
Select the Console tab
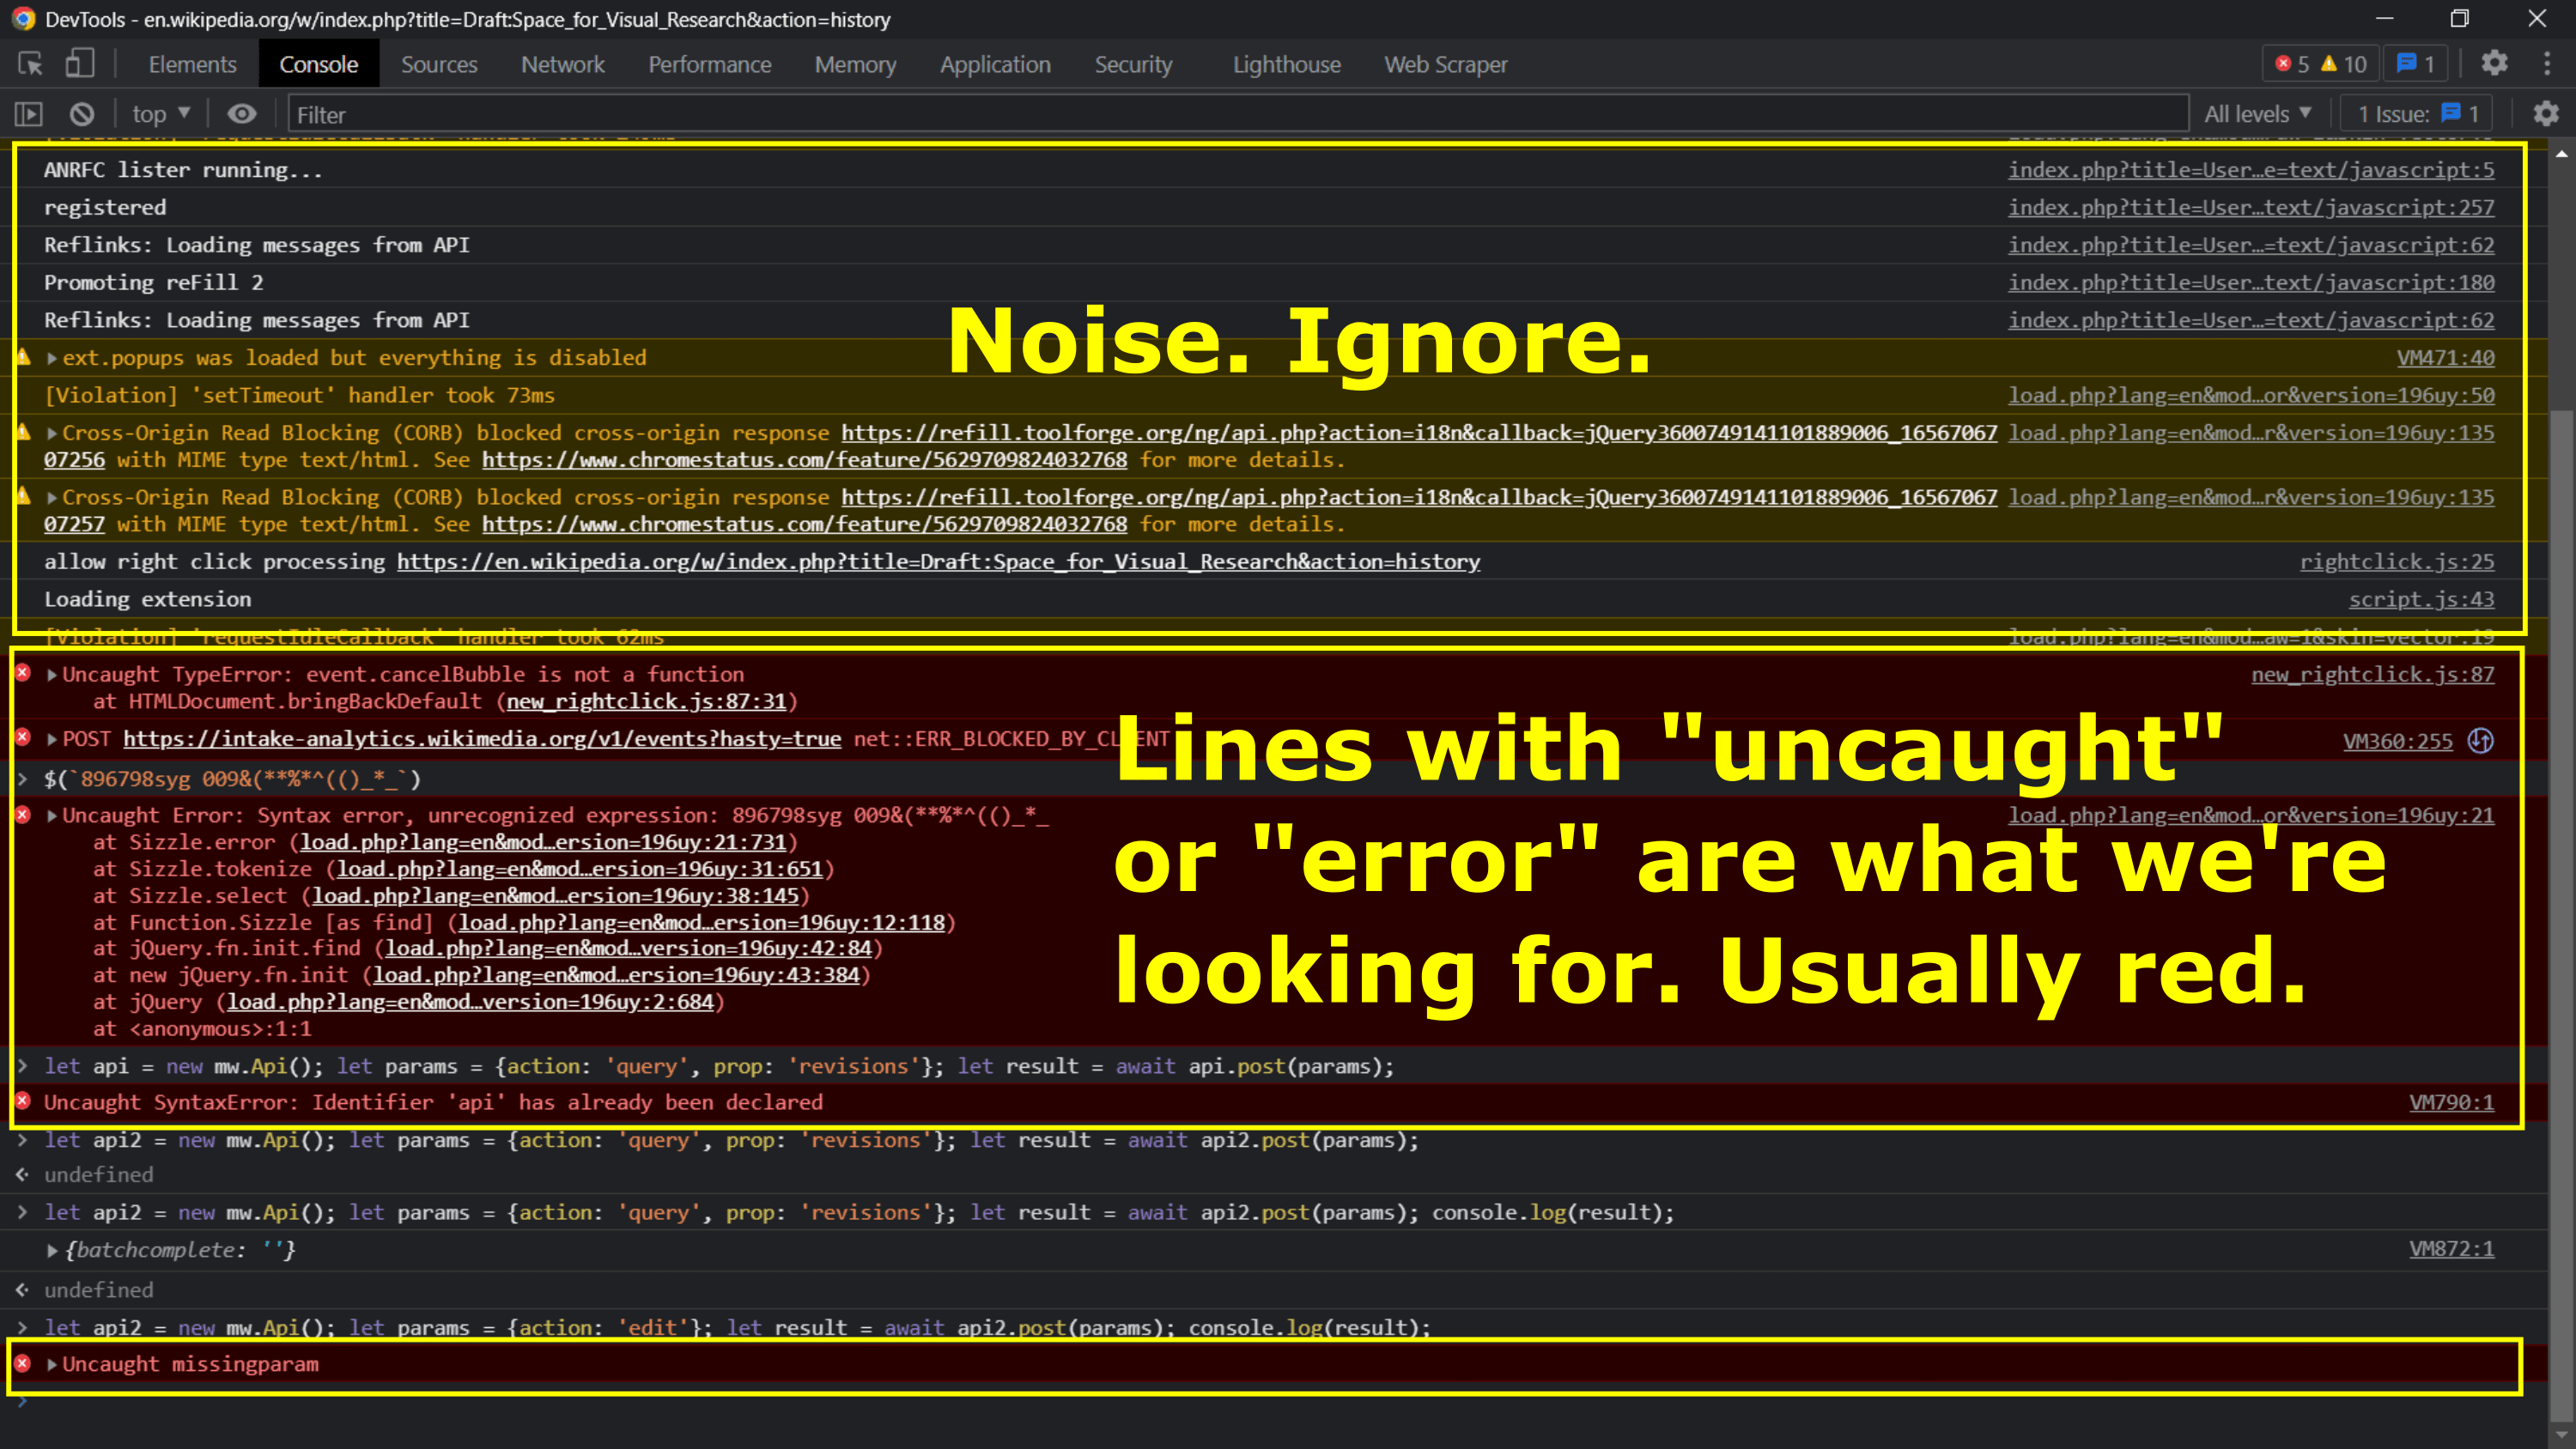click(318, 64)
